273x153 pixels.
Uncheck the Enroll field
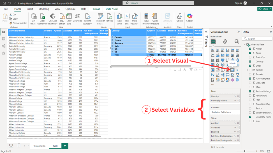(x=250, y=66)
